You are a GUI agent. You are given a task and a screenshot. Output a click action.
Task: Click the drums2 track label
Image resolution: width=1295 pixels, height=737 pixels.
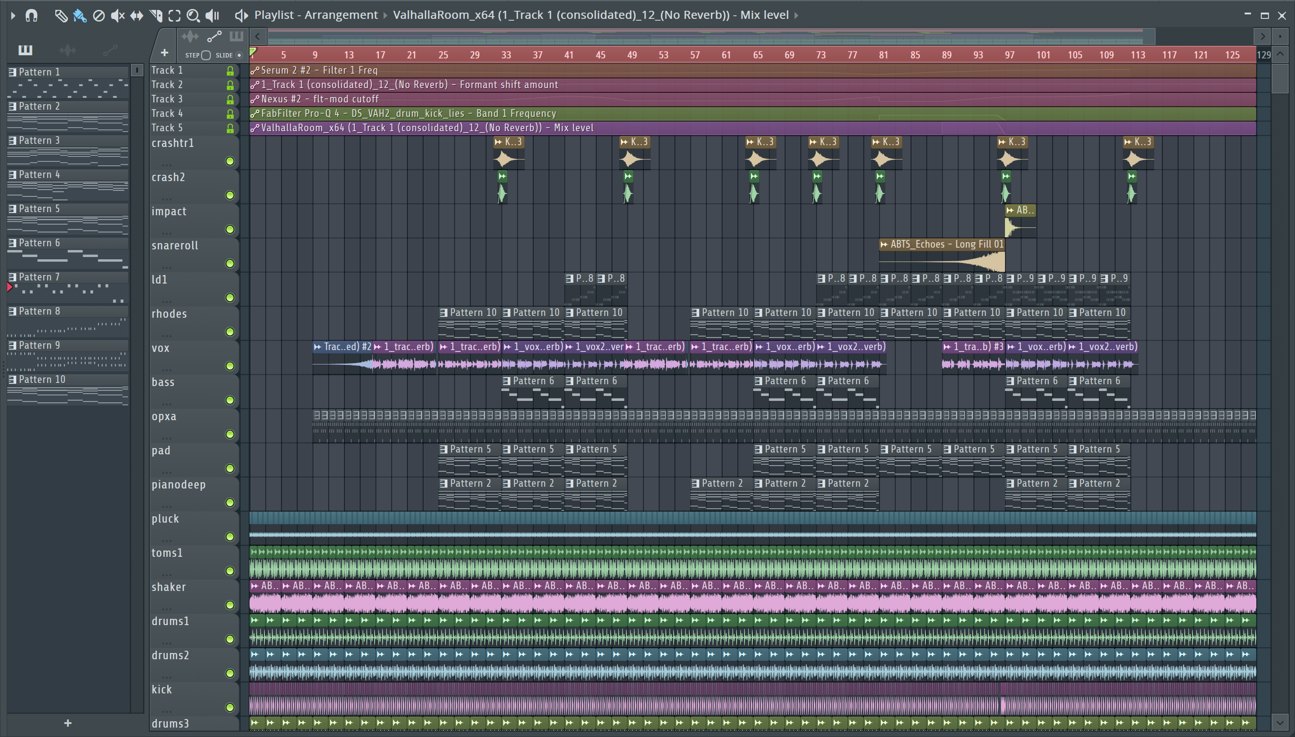(x=171, y=655)
